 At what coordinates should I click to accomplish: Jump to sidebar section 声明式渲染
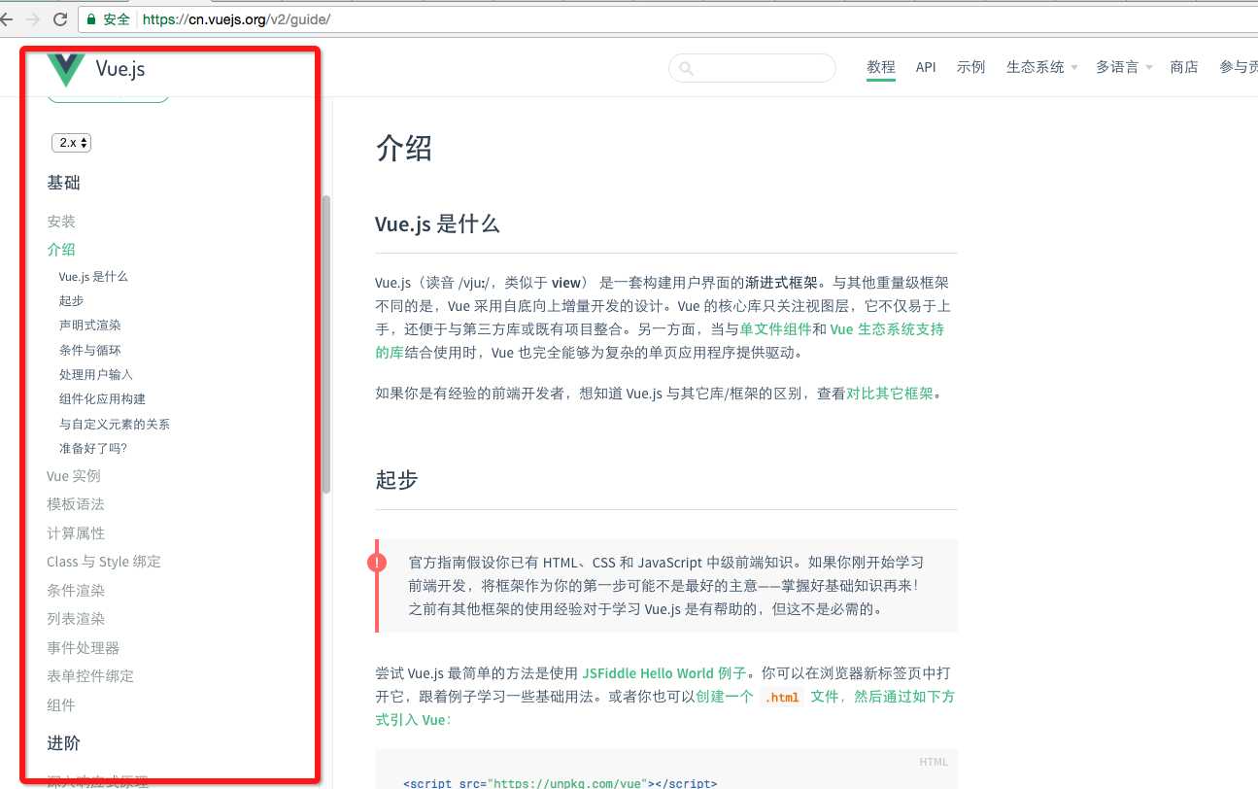pos(89,326)
